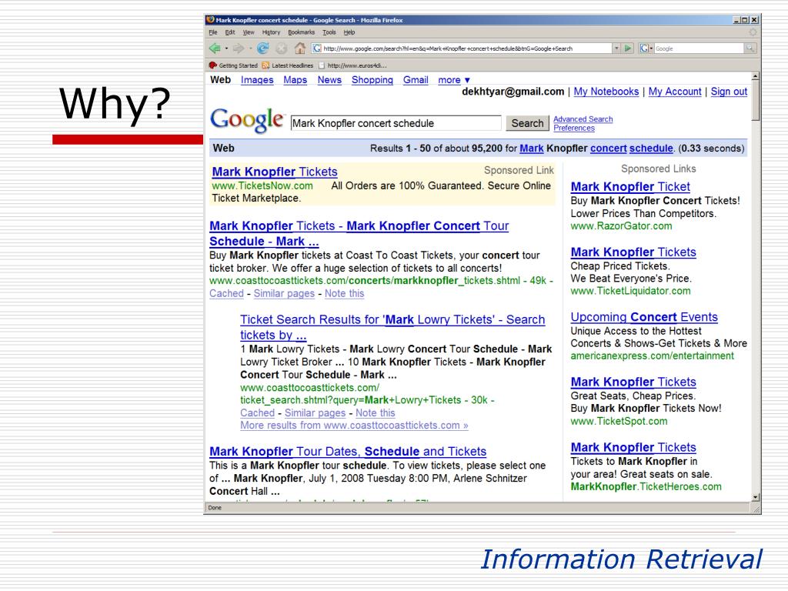This screenshot has width=788, height=591.
Task: Click the page favicon in the address bar
Action: (x=316, y=48)
